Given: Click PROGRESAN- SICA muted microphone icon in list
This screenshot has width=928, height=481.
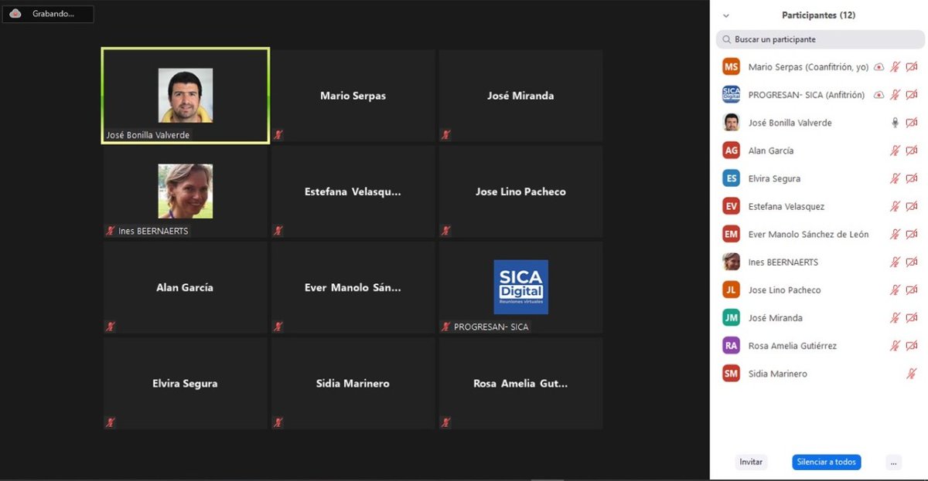Looking at the screenshot, I should [x=896, y=95].
